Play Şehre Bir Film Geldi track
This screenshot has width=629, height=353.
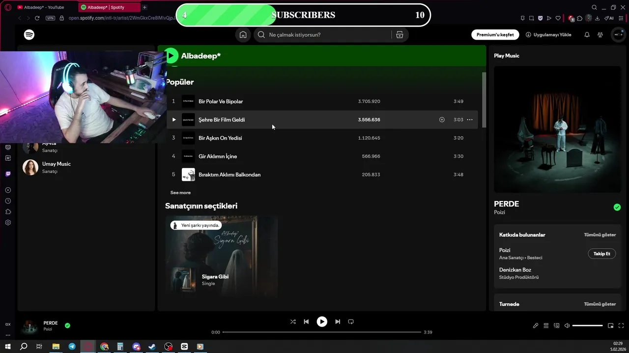[174, 120]
